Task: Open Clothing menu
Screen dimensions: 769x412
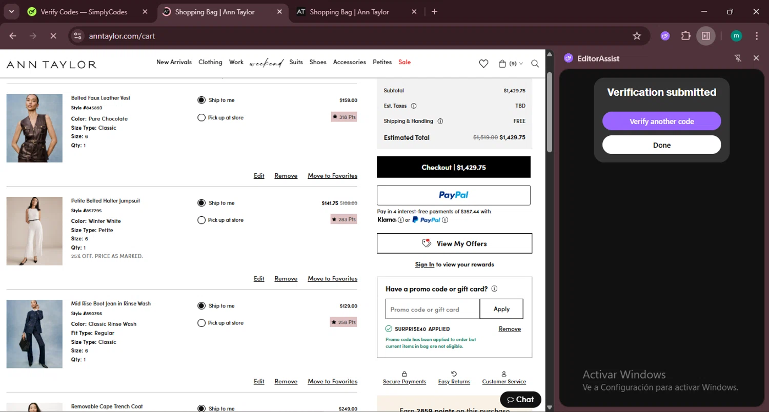Action: pos(210,62)
